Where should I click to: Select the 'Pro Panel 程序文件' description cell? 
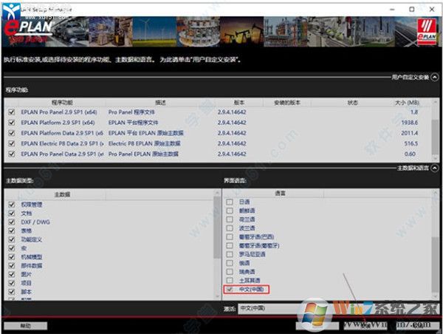click(x=131, y=112)
